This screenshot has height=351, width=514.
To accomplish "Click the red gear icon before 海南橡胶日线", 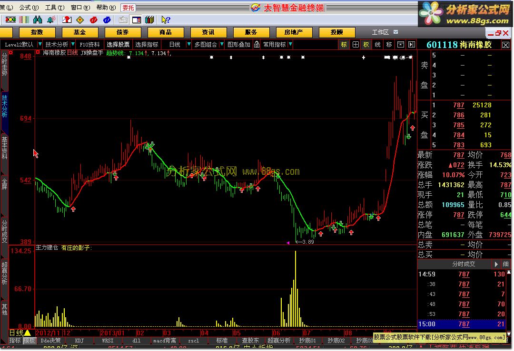I will pos(38,52).
